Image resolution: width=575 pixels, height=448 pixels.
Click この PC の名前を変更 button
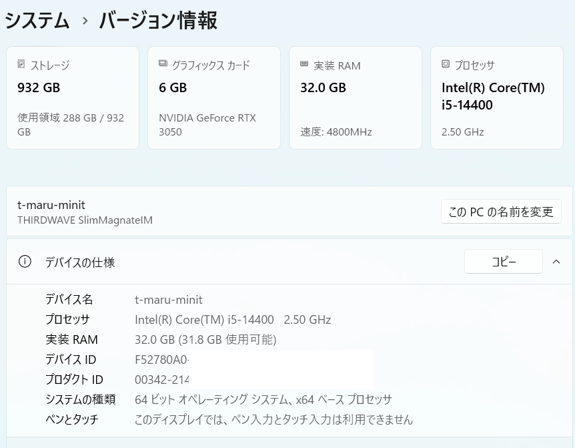point(501,212)
